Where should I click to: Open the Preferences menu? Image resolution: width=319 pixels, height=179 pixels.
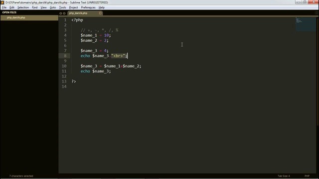pyautogui.click(x=88, y=7)
